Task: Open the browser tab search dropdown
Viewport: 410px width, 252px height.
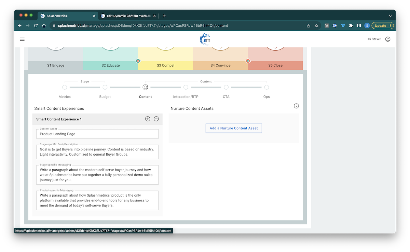Action: [x=390, y=16]
